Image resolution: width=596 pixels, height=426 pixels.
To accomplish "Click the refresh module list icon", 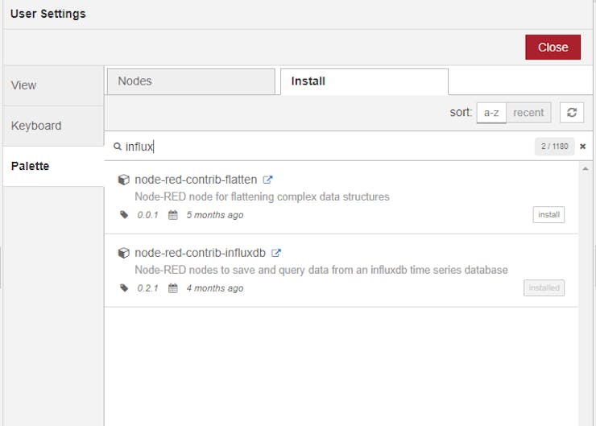I will [572, 113].
